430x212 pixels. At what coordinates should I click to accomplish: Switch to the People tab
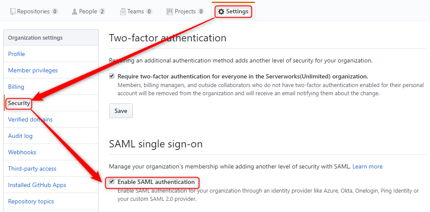tap(88, 12)
